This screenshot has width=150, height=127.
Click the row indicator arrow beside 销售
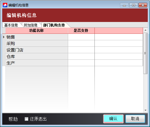(x=4, y=37)
